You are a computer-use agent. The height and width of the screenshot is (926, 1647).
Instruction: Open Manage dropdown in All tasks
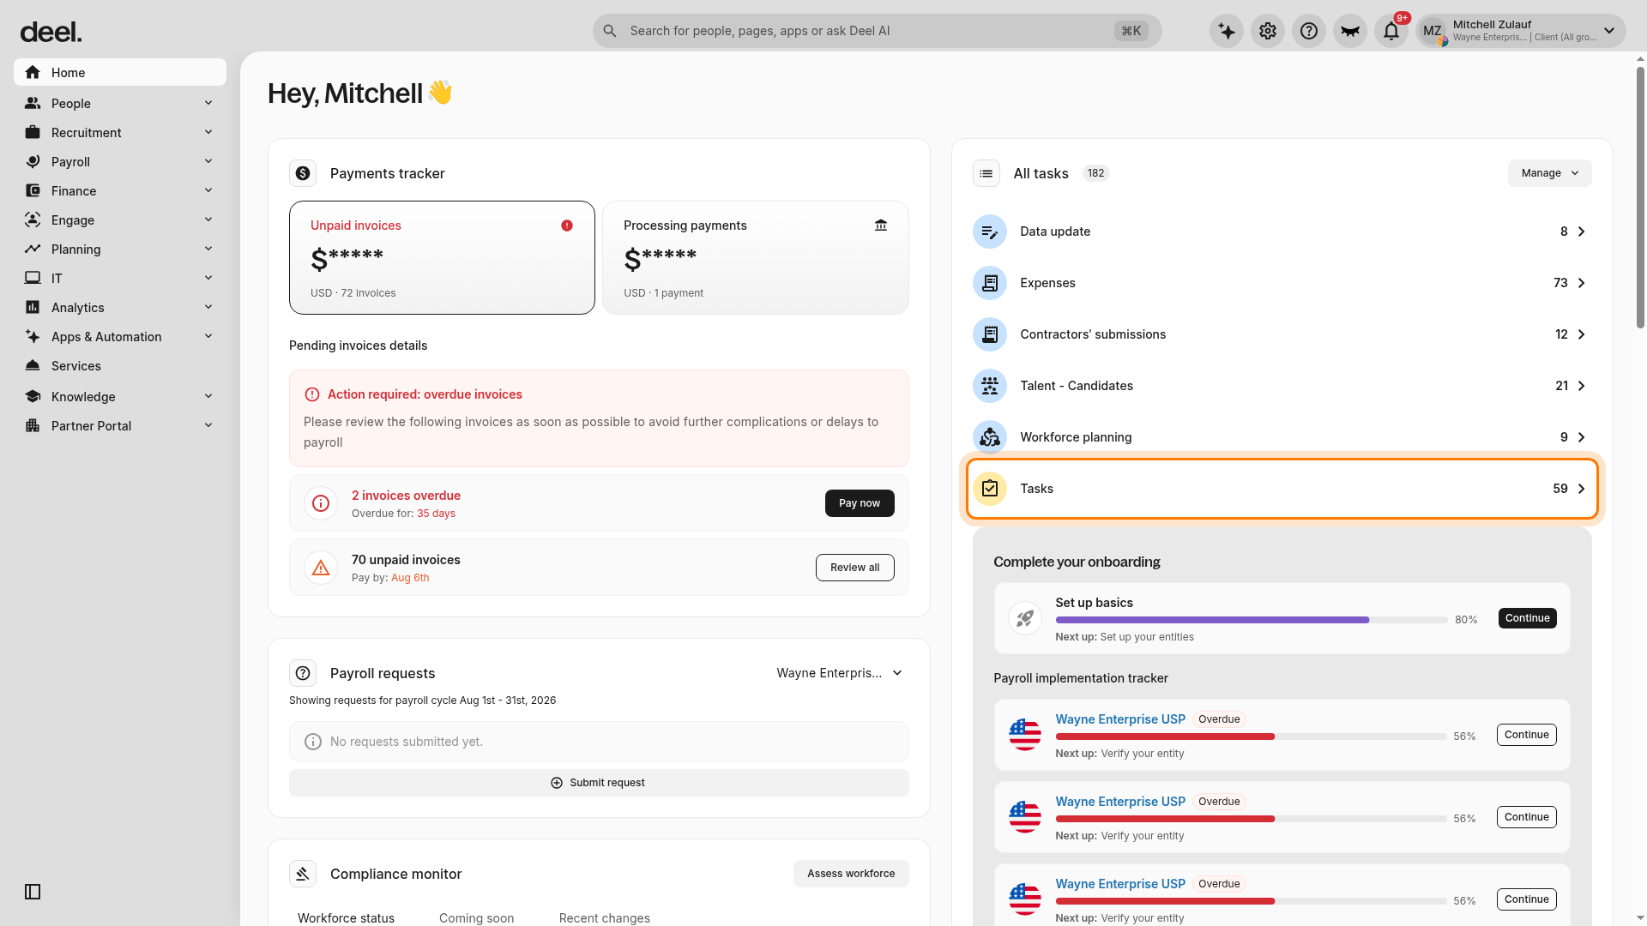pyautogui.click(x=1549, y=173)
